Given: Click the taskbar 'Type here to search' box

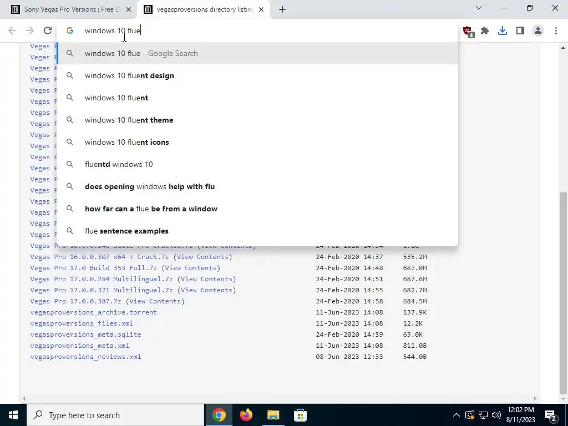Looking at the screenshot, I should point(115,415).
